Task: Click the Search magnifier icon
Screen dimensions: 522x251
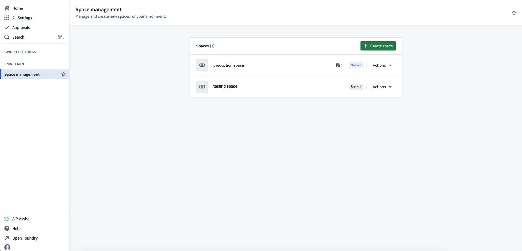Action: (7, 37)
